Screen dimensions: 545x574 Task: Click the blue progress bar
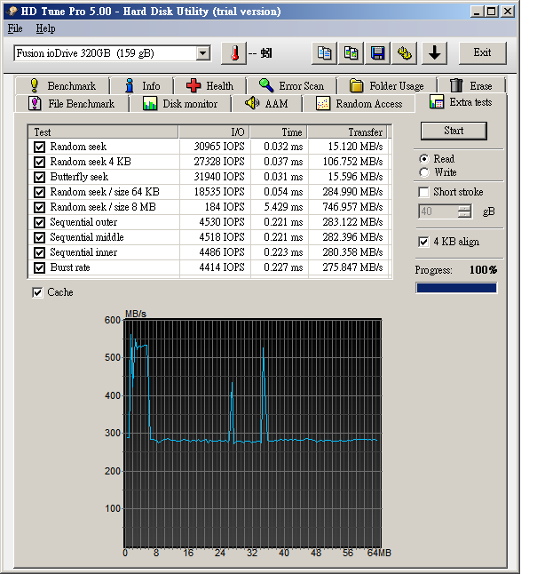point(456,288)
